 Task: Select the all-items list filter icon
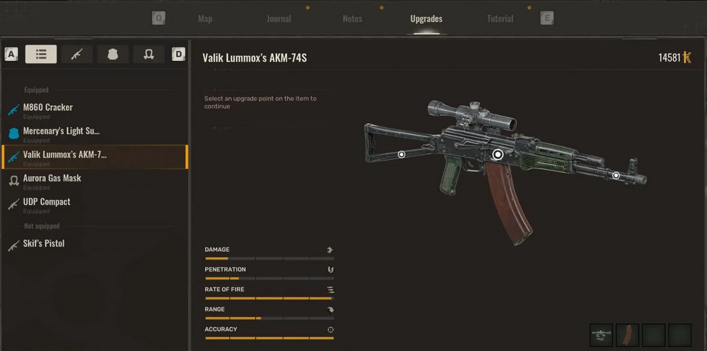tap(41, 54)
